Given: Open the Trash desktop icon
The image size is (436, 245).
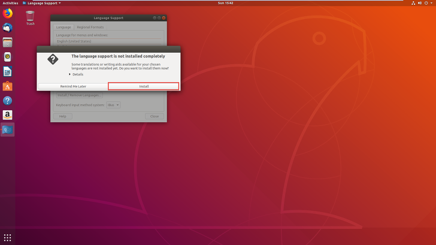Looking at the screenshot, I should point(31,18).
